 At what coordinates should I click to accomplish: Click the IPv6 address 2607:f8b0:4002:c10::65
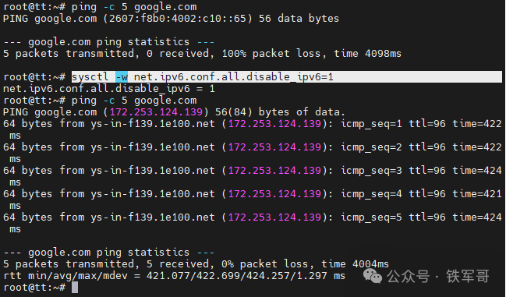point(178,19)
